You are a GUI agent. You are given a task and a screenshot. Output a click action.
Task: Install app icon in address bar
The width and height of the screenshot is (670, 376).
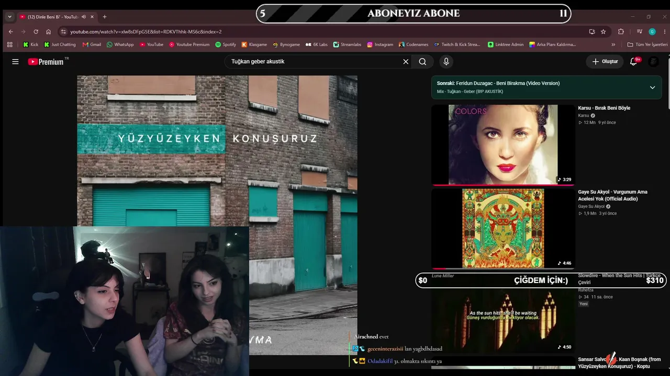(592, 31)
